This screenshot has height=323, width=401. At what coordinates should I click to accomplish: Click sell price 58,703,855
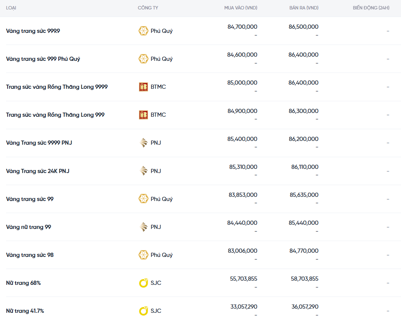coord(304,279)
